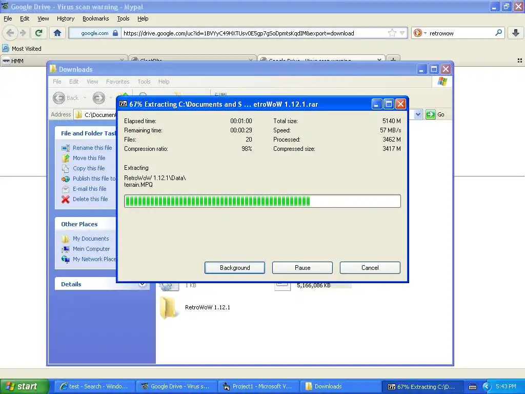
Task: Open the URL history dropdown arrow
Action: coord(402,33)
